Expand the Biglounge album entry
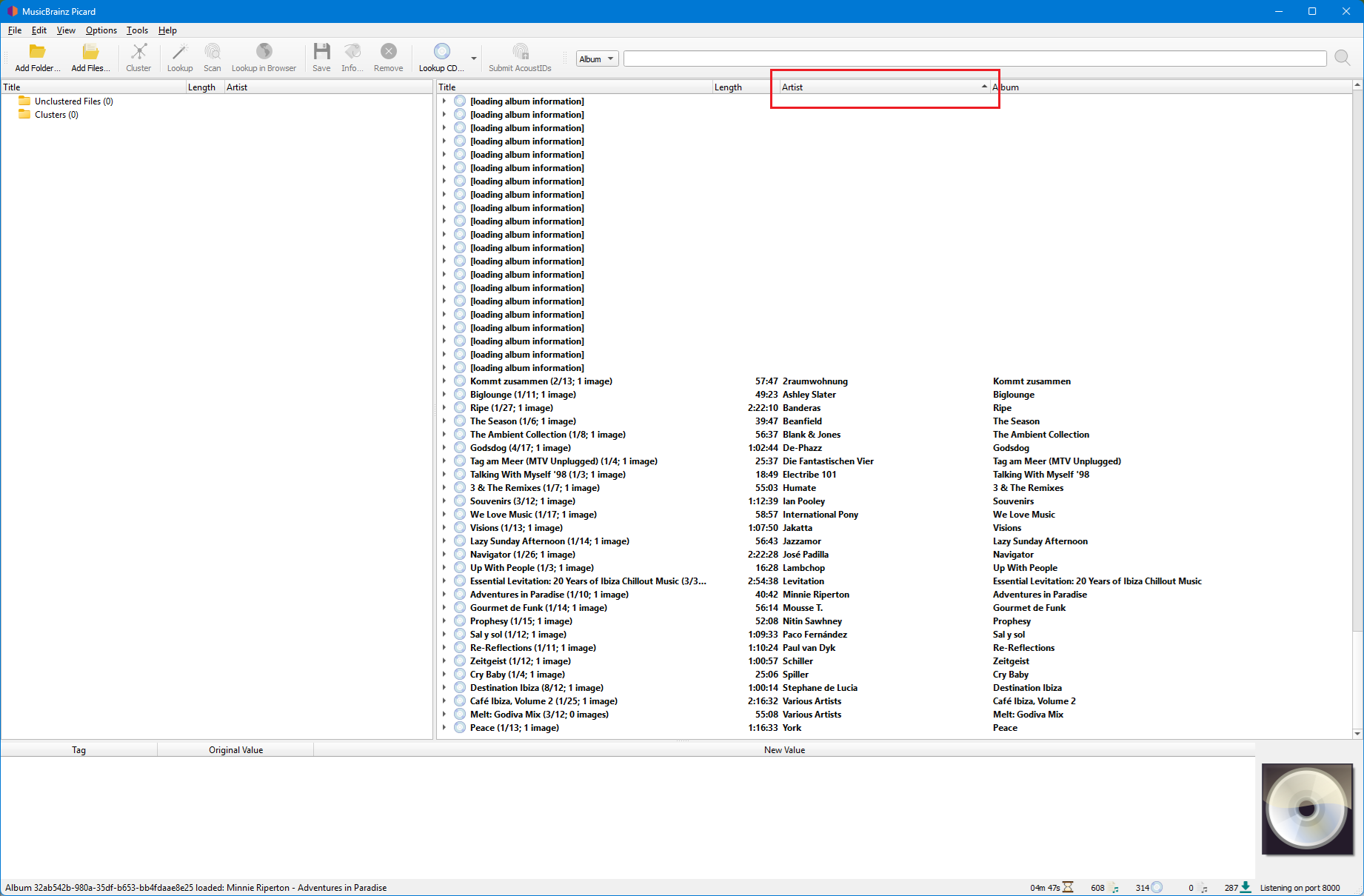Viewport: 1364px width, 896px height. pos(444,395)
